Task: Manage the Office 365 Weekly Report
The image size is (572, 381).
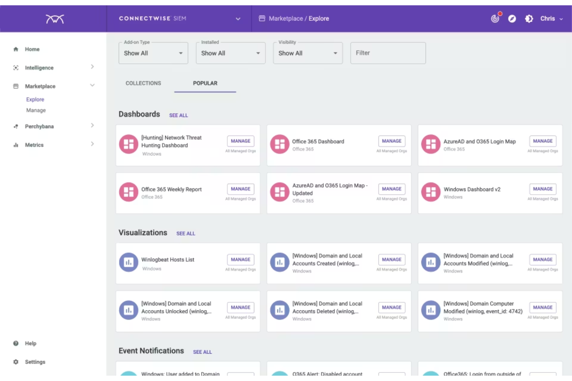Action: click(x=241, y=189)
